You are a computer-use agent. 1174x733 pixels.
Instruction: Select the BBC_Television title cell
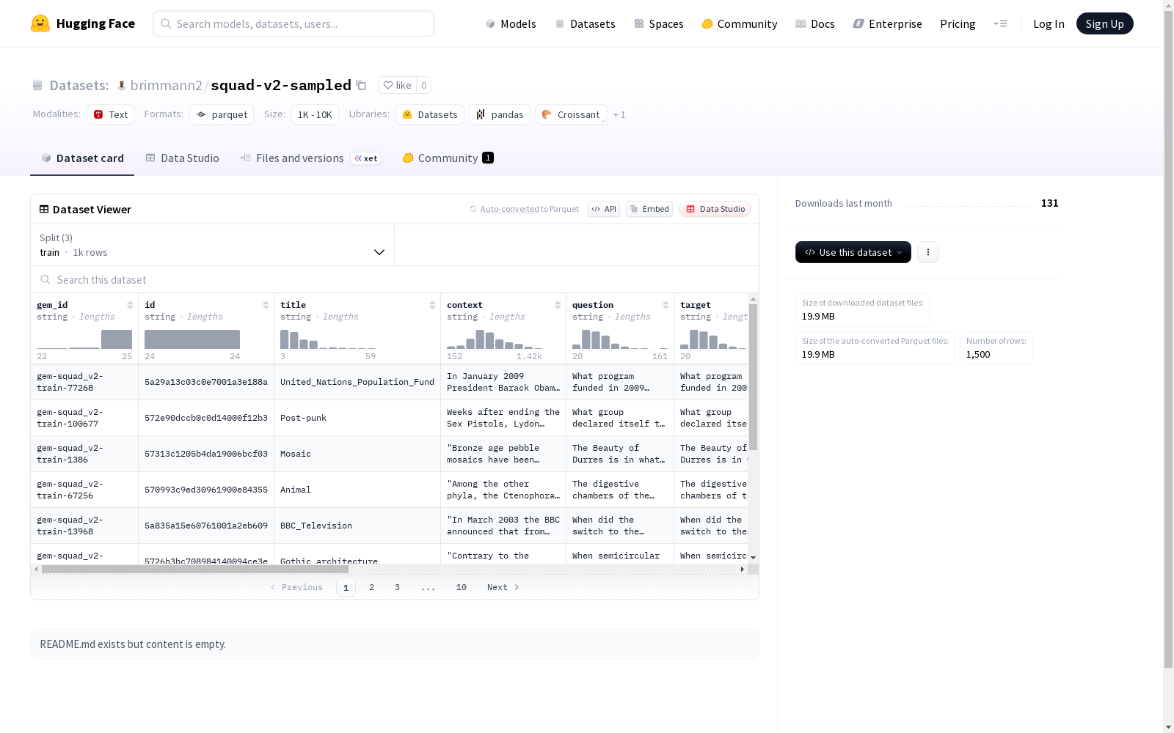(357, 526)
